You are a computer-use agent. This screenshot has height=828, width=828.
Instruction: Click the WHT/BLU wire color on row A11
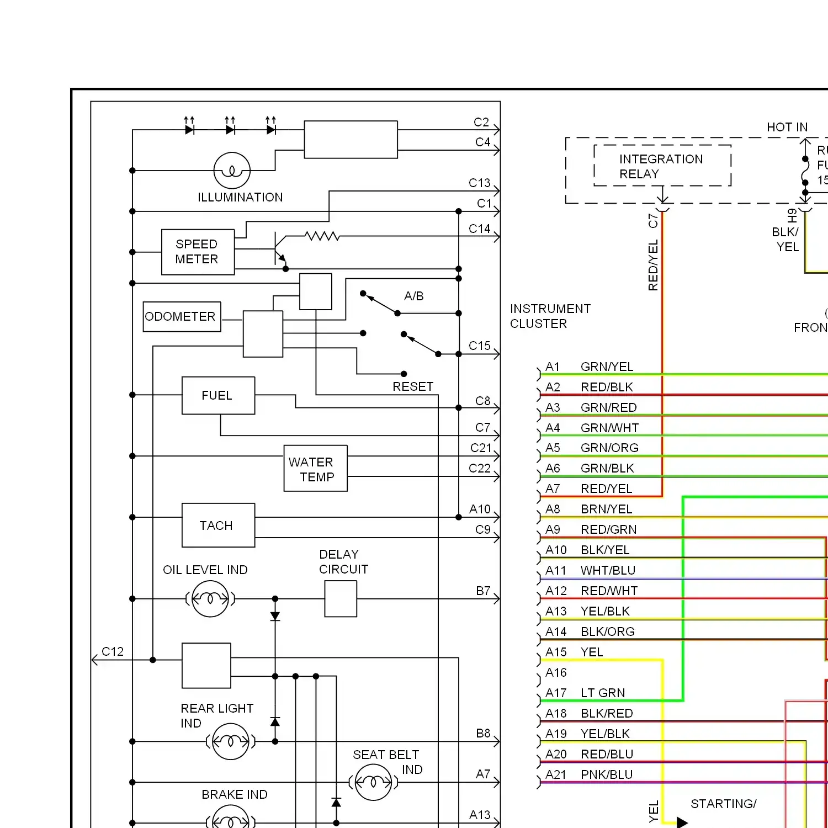608,570
